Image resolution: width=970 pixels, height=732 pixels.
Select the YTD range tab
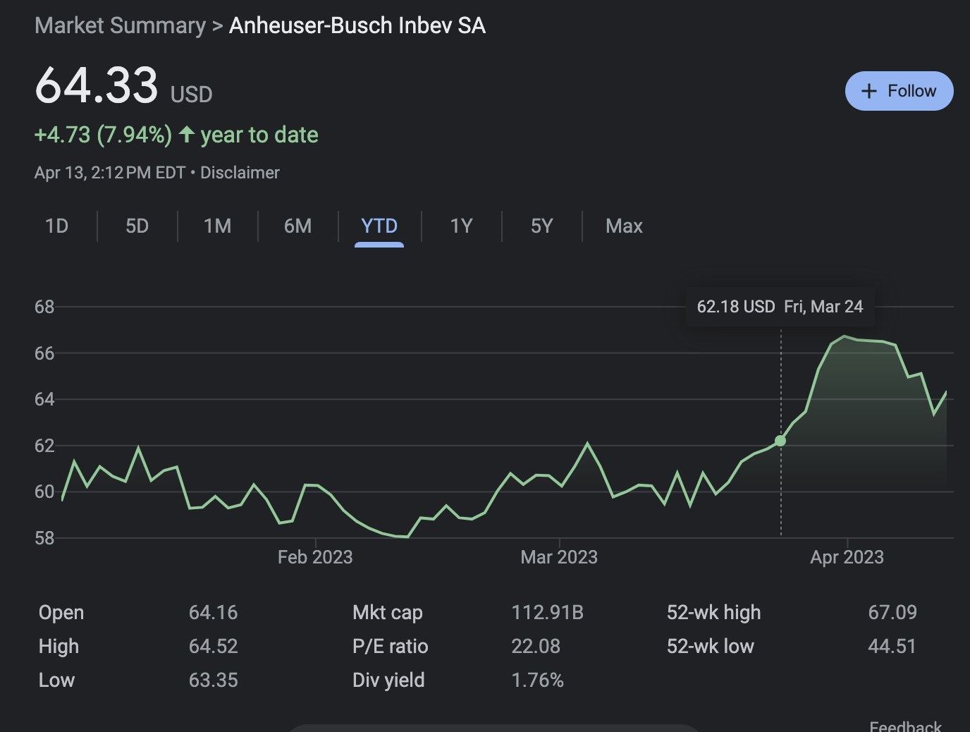(x=379, y=226)
